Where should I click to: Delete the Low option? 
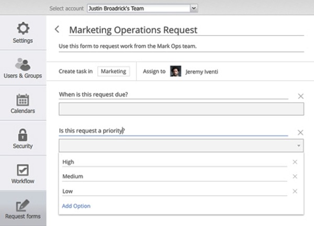[x=295, y=192]
